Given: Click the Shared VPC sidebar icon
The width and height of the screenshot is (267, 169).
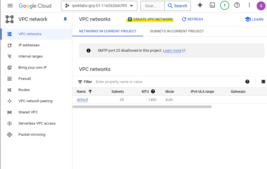Looking at the screenshot, I should [x=10, y=112].
